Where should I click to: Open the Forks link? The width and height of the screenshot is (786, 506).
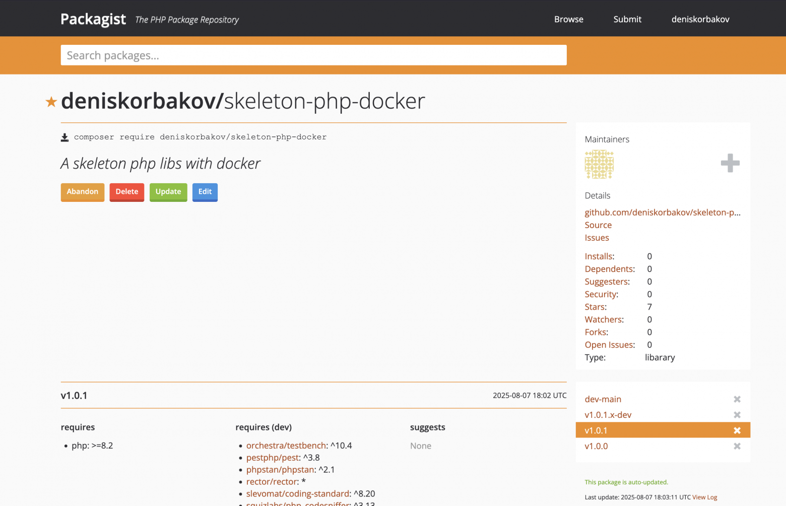pyautogui.click(x=597, y=332)
